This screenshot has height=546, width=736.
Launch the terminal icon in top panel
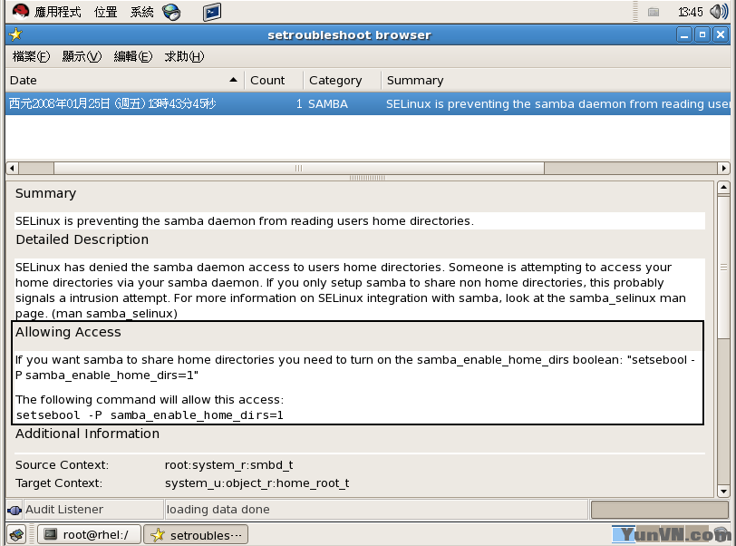coord(212,12)
